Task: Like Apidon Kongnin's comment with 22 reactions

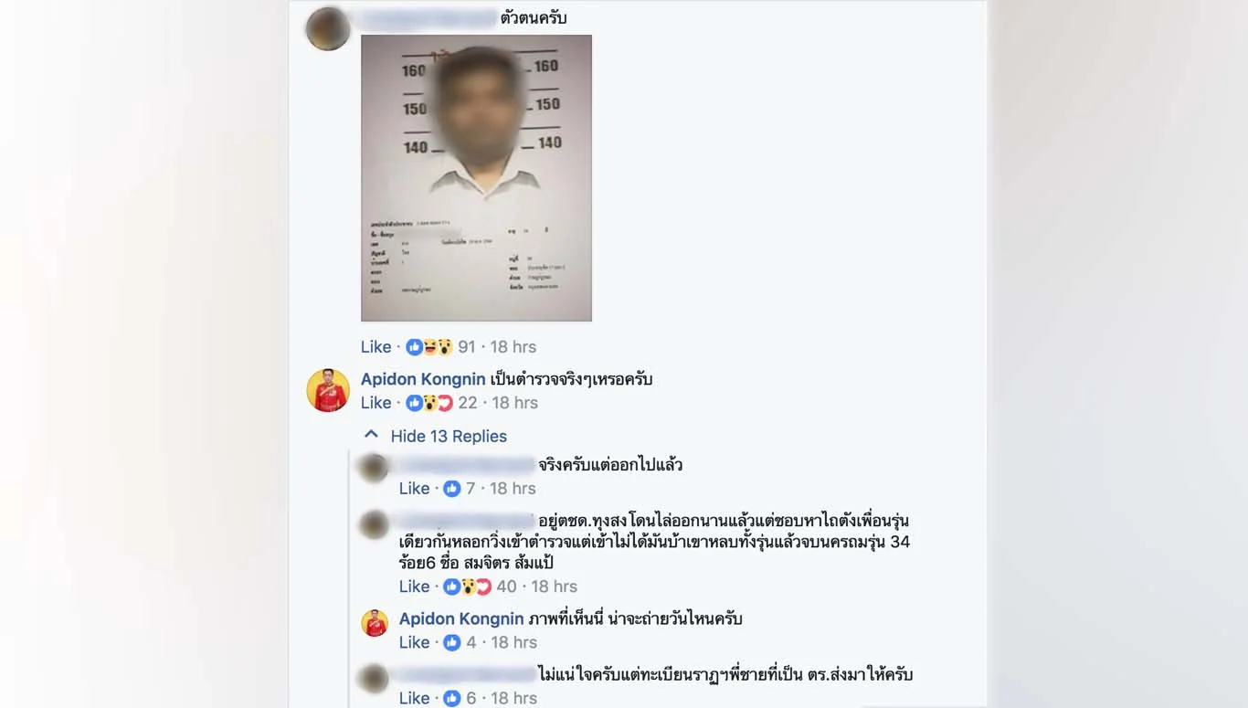Action: click(x=375, y=403)
